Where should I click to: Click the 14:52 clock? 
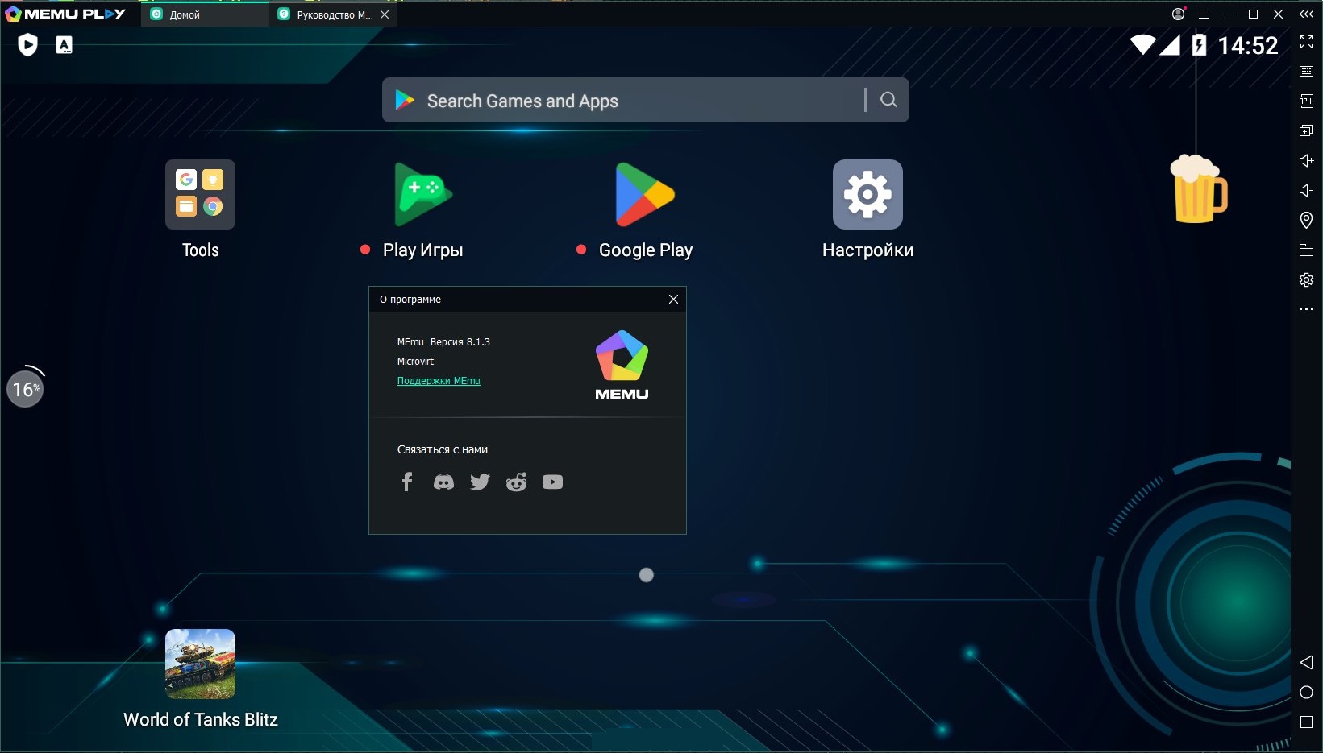1248,46
